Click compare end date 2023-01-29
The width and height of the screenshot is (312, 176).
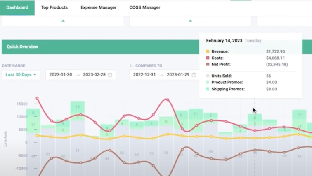point(178,75)
